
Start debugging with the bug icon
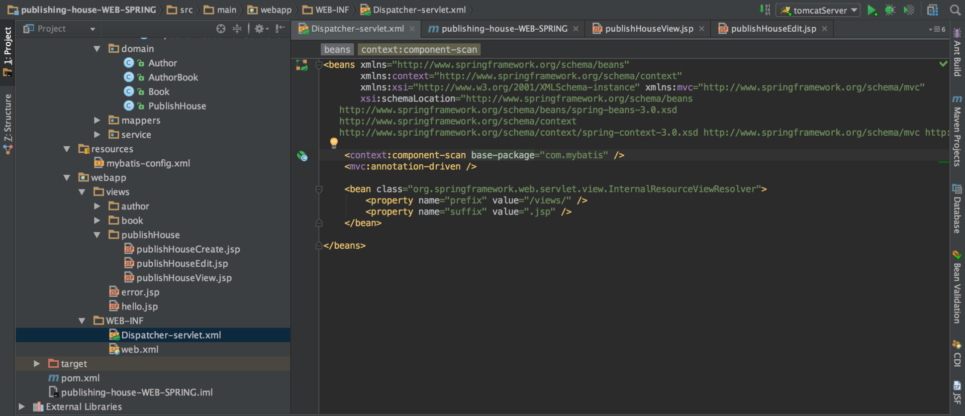pyautogui.click(x=890, y=10)
